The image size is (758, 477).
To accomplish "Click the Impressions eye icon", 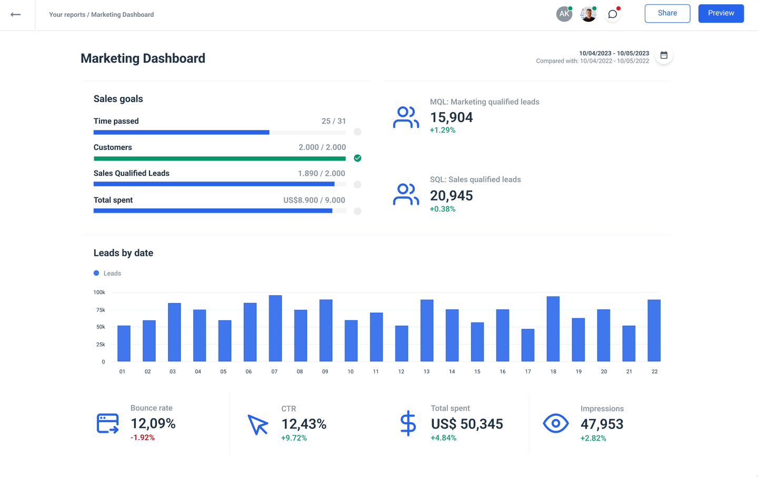I will pyautogui.click(x=556, y=423).
